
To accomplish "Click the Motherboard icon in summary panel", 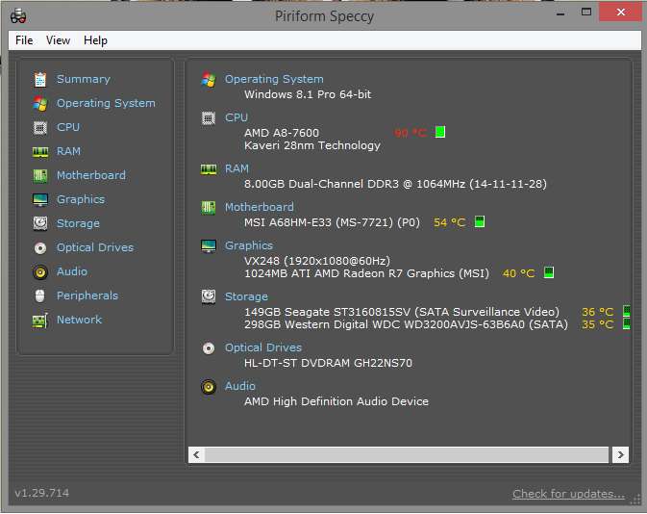I will [209, 207].
